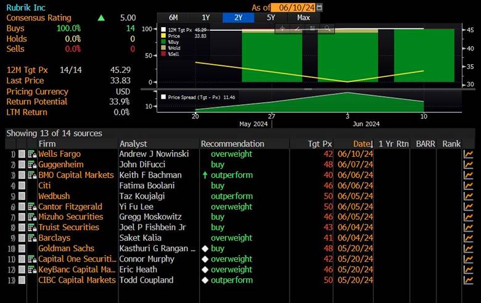Click the Rubrik Inc security title

tap(26, 7)
